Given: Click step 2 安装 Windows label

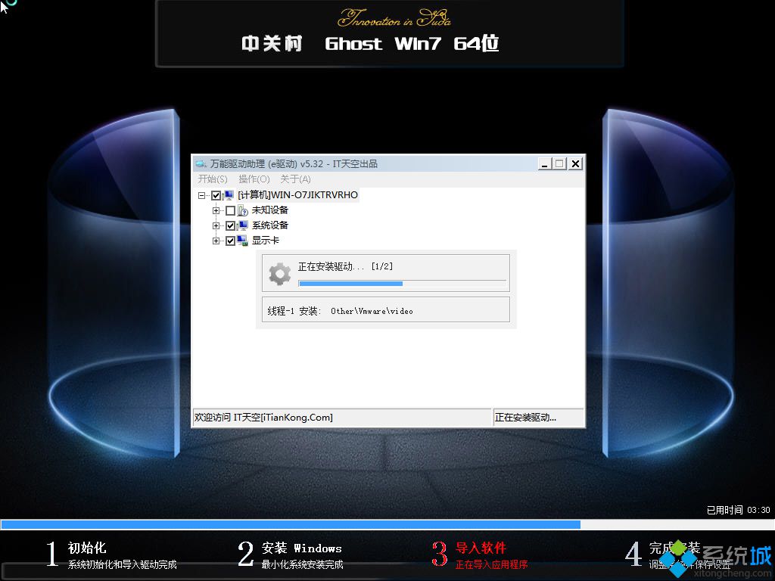Looking at the screenshot, I should (x=301, y=548).
